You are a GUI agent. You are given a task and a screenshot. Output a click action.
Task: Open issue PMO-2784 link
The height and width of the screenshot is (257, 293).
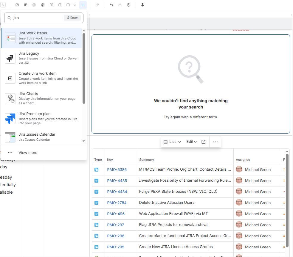pos(117,203)
